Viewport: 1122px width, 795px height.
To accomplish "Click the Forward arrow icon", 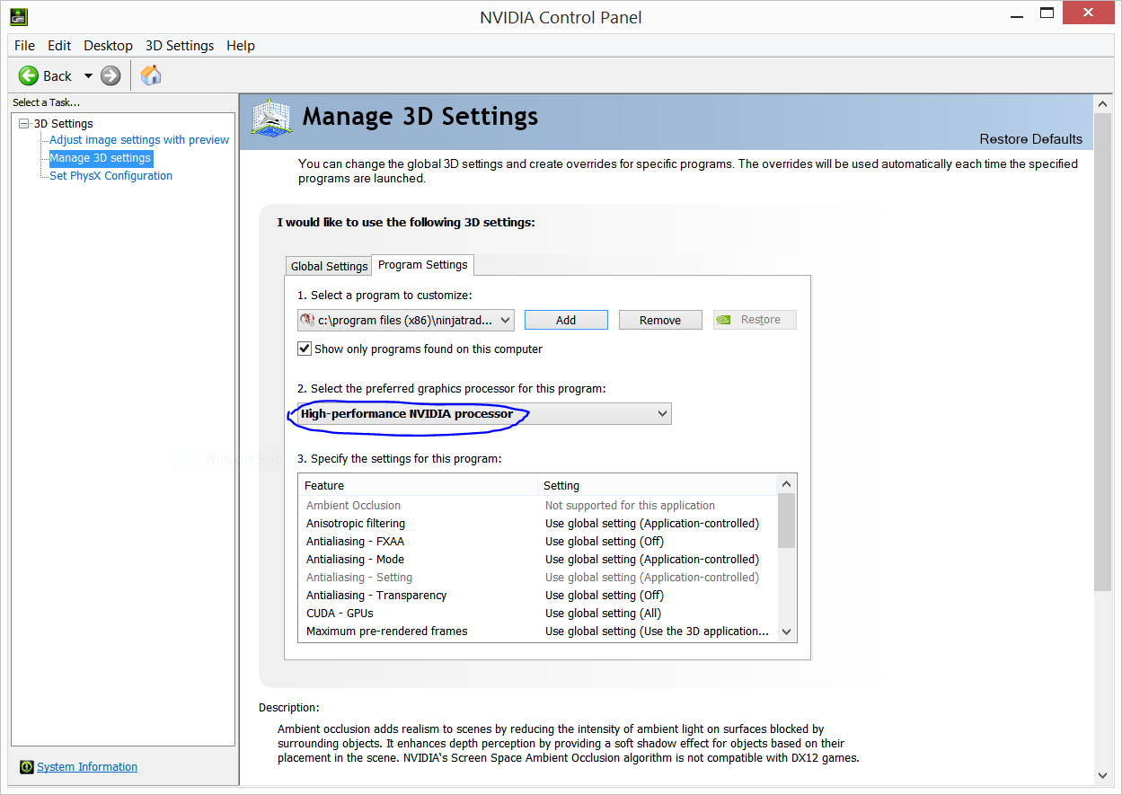I will (x=110, y=76).
